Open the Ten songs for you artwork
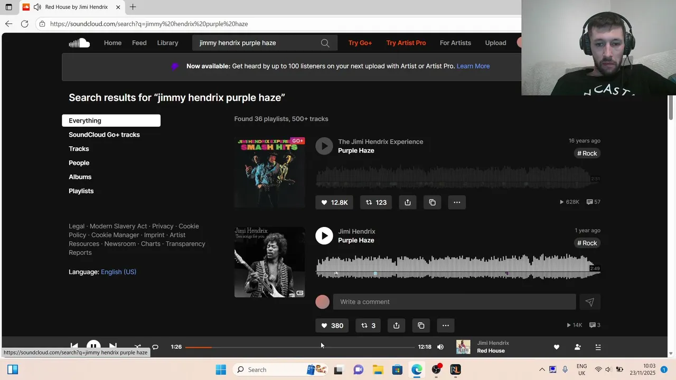The height and width of the screenshot is (380, 676). (x=270, y=262)
